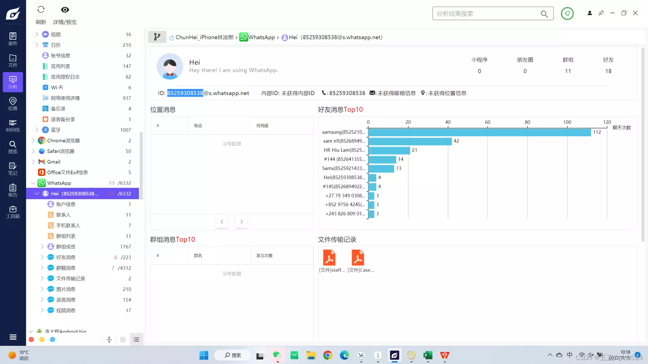648x364 pixels.
Task: Select 联系人 contacts tree item
Action: (63, 215)
